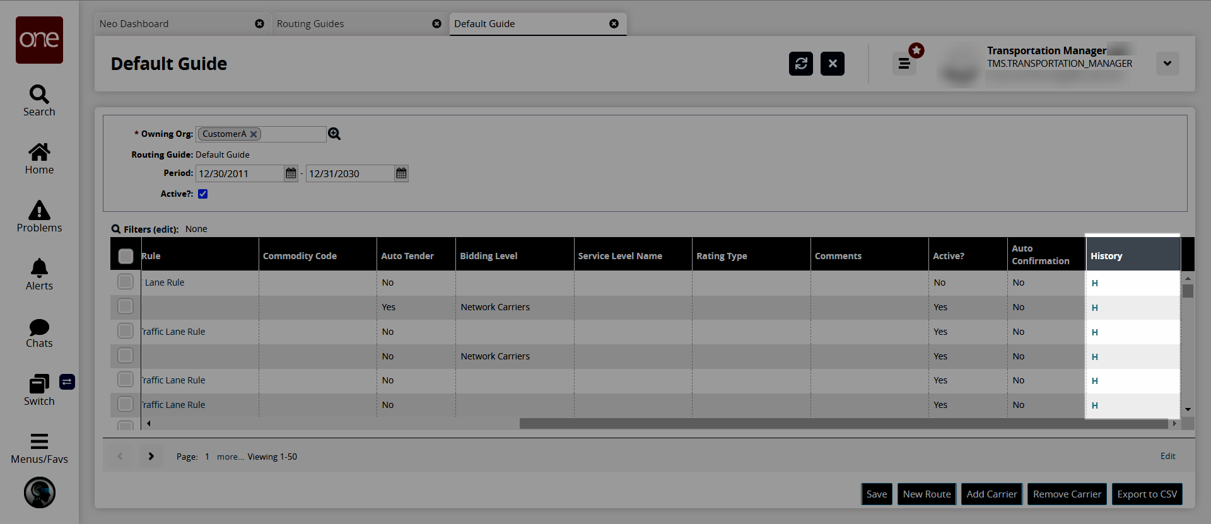Toggle the select-all checkbox in table header

[126, 256]
